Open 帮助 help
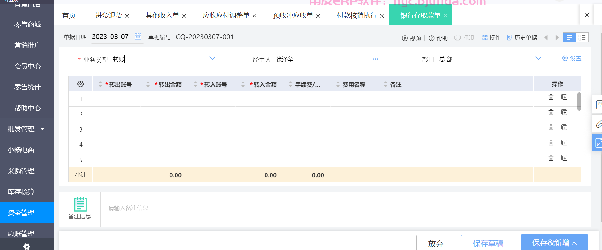602x250 pixels. click(x=438, y=38)
